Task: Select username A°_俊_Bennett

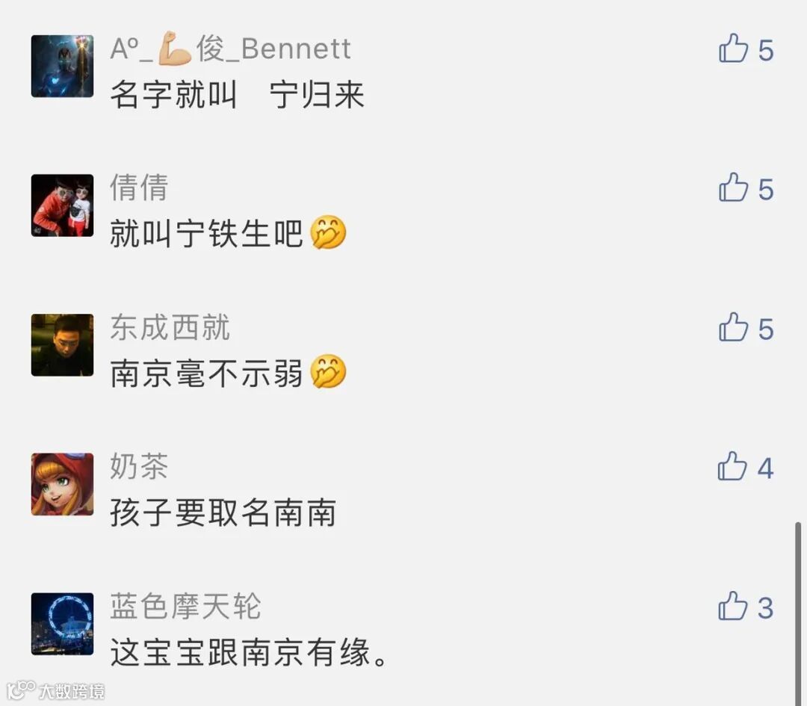Action: (231, 49)
